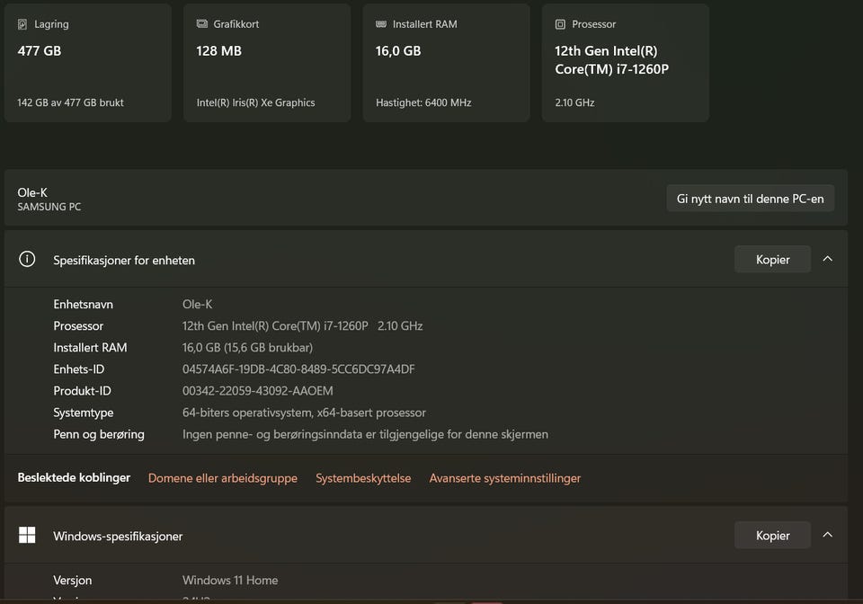Select the Prosessor row value text

click(303, 325)
